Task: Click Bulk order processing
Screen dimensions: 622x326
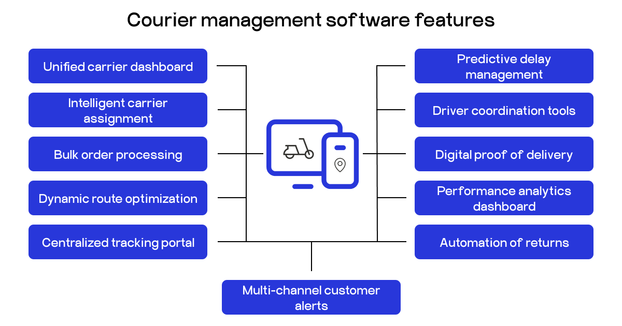Action: pyautogui.click(x=118, y=154)
